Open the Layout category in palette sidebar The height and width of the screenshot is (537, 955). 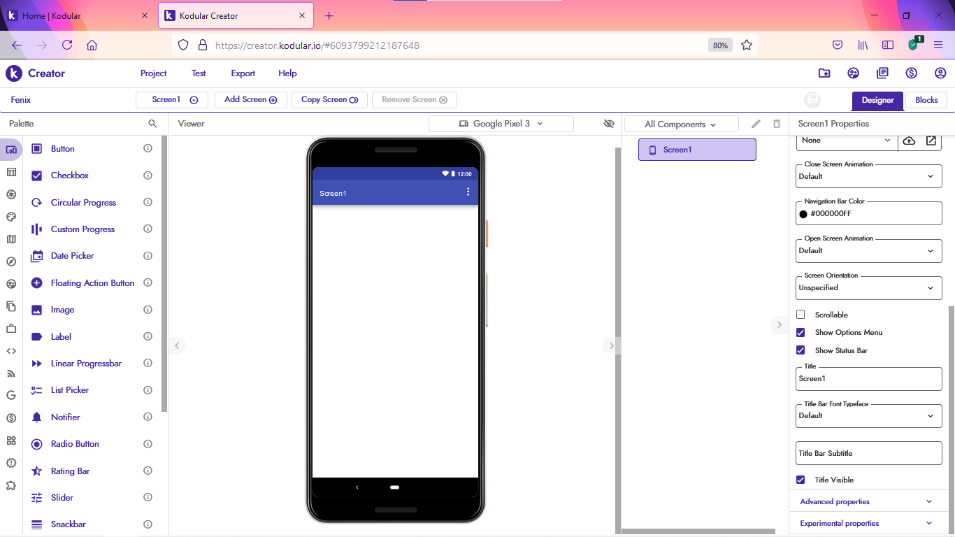[x=11, y=172]
